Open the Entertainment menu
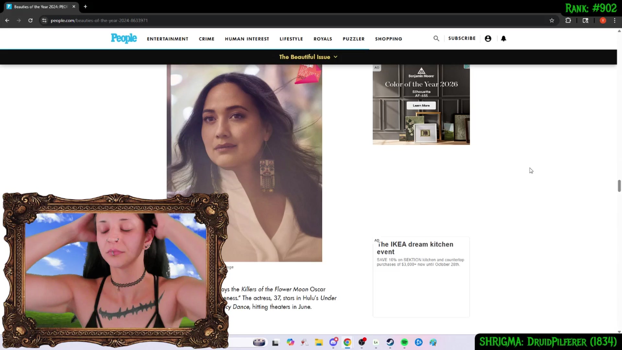This screenshot has width=622, height=350. click(167, 39)
